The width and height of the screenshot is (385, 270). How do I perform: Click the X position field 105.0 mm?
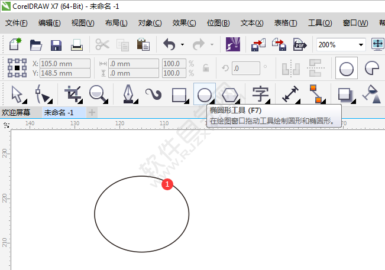tap(65, 64)
